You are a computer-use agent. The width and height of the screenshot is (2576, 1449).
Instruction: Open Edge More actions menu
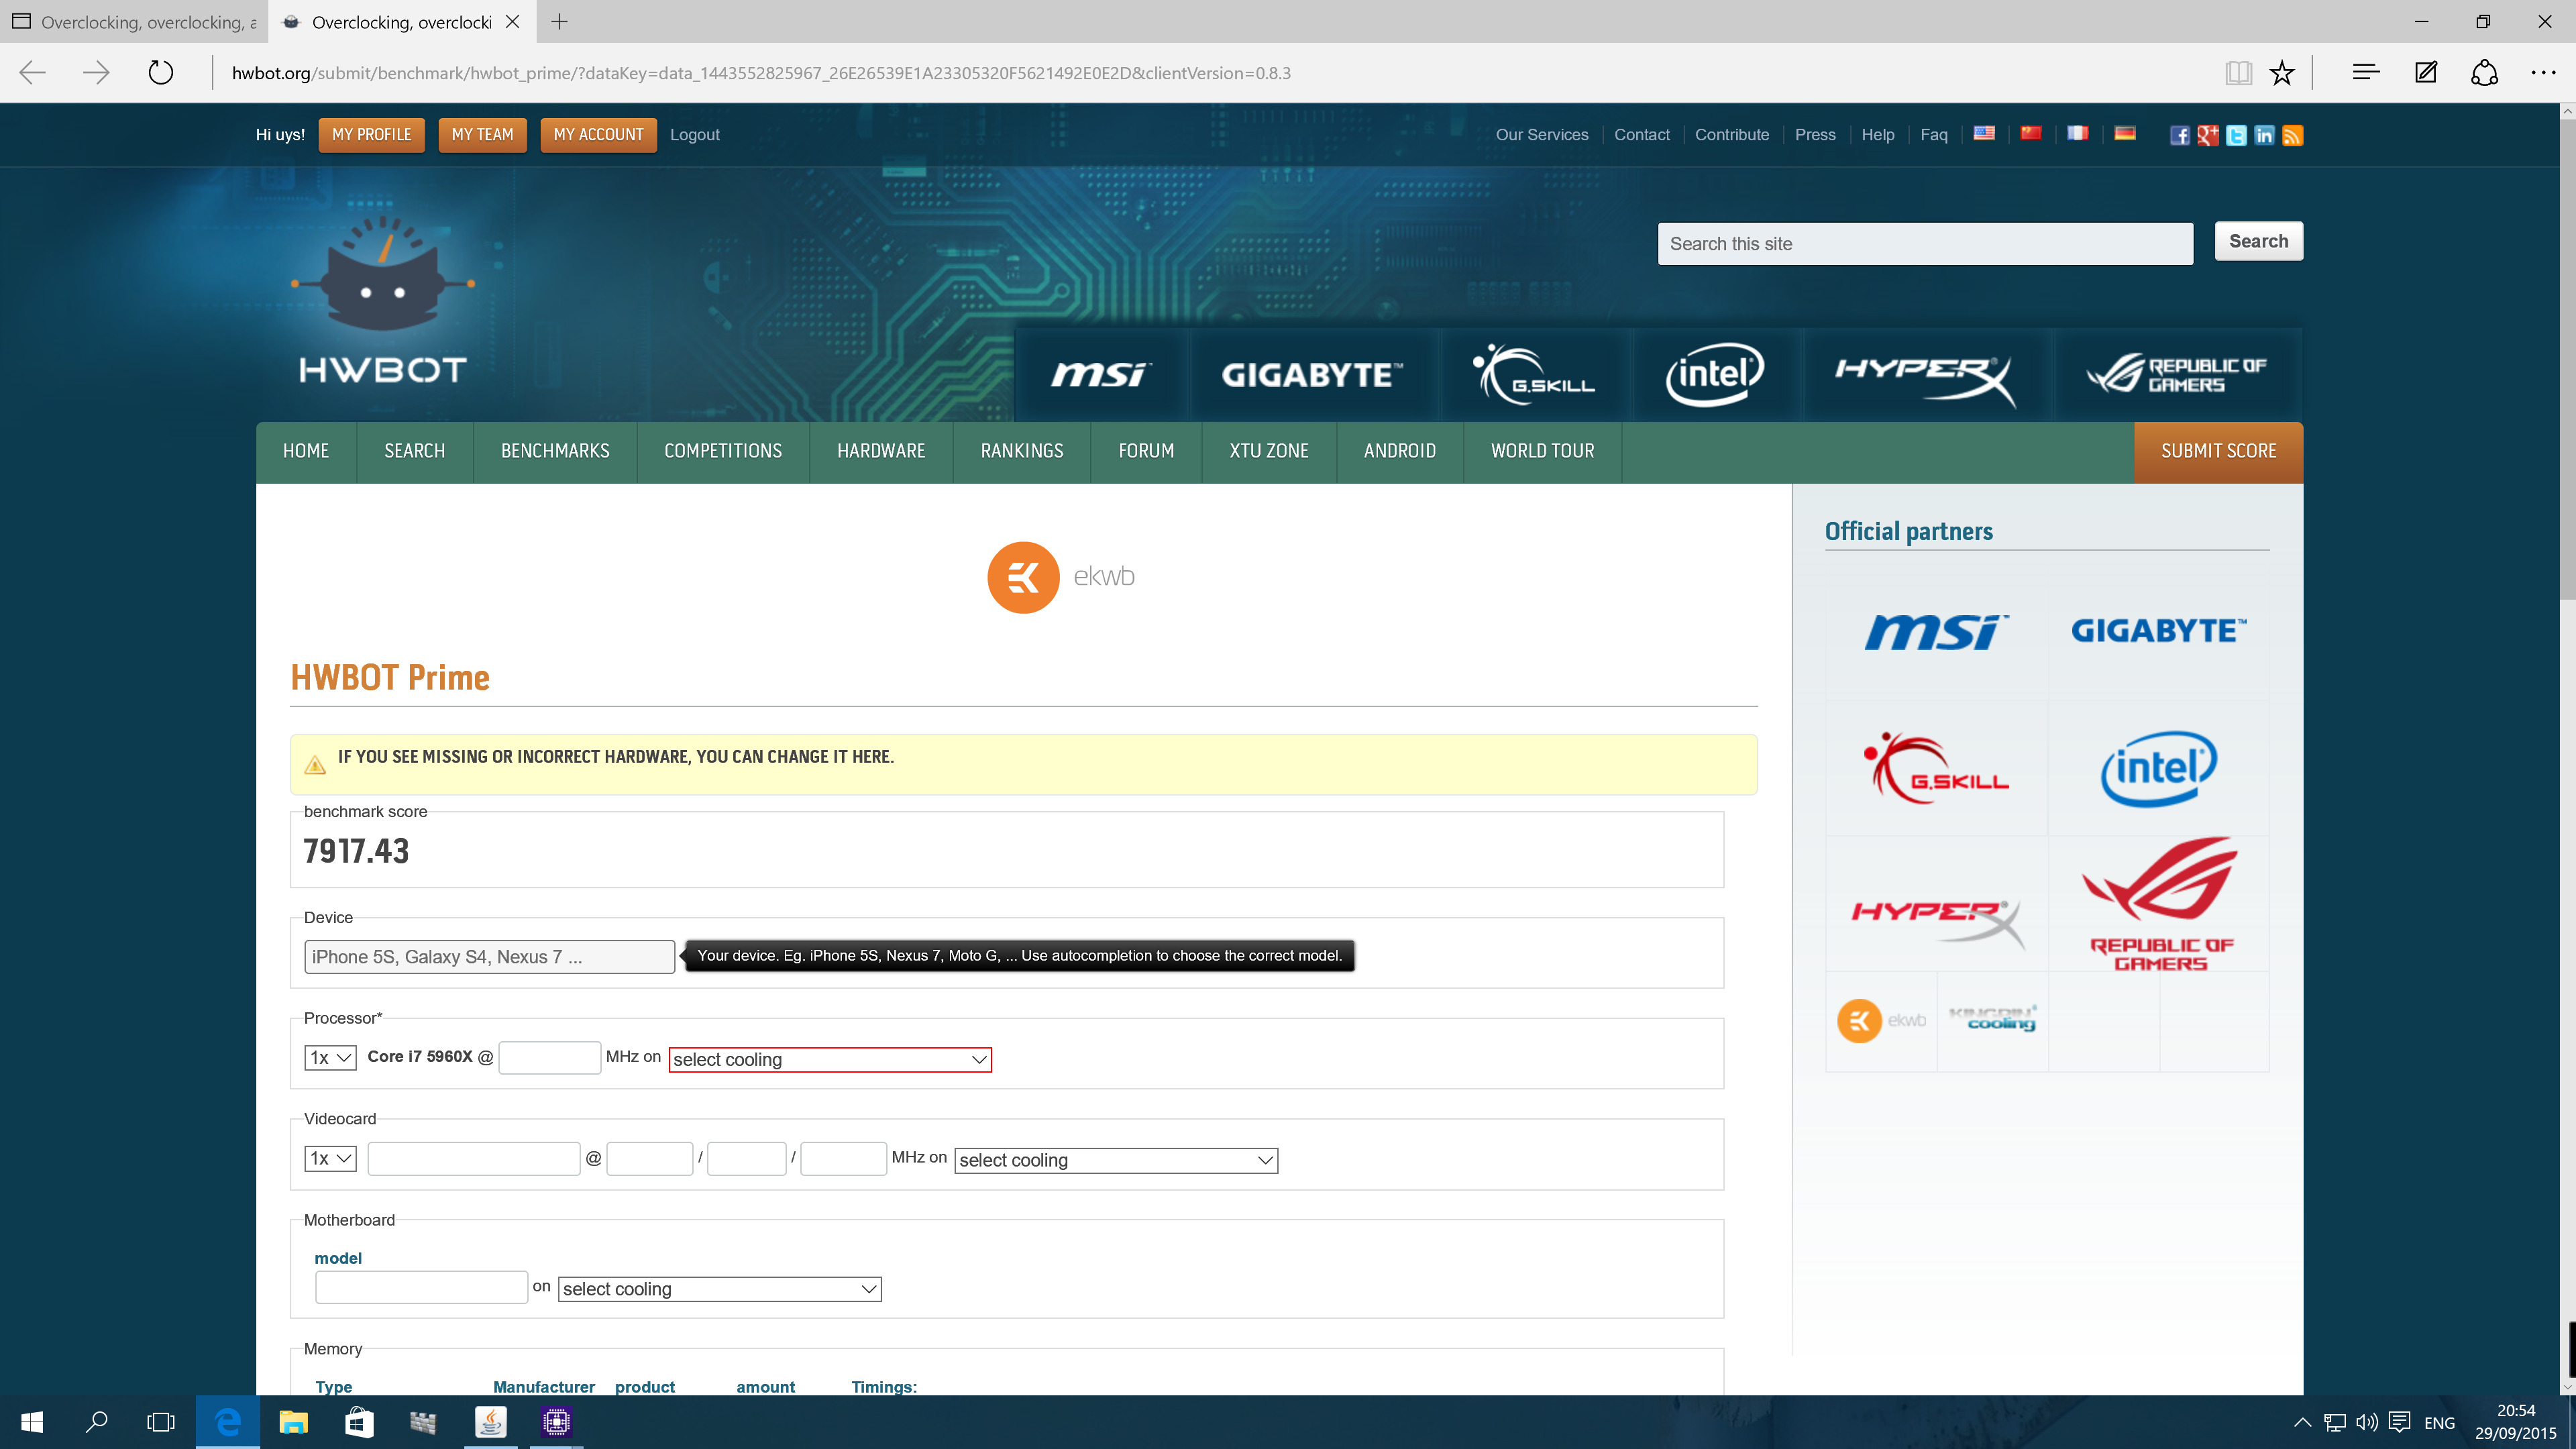tap(2543, 72)
